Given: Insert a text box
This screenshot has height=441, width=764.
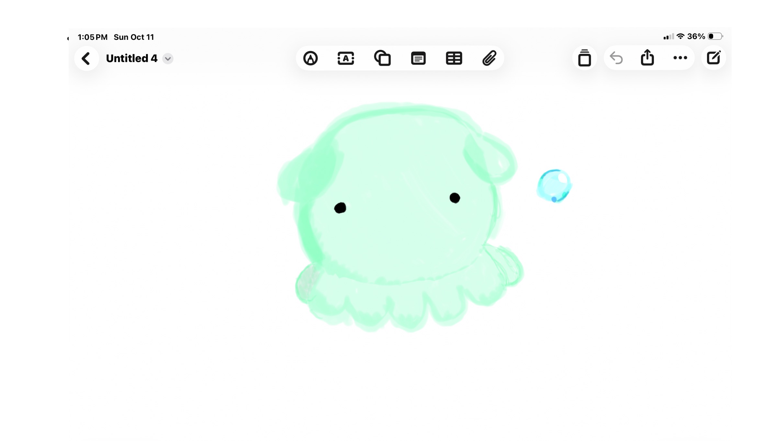Looking at the screenshot, I should point(346,58).
